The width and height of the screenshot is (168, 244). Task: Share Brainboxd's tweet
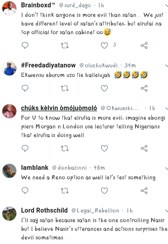click(144, 46)
